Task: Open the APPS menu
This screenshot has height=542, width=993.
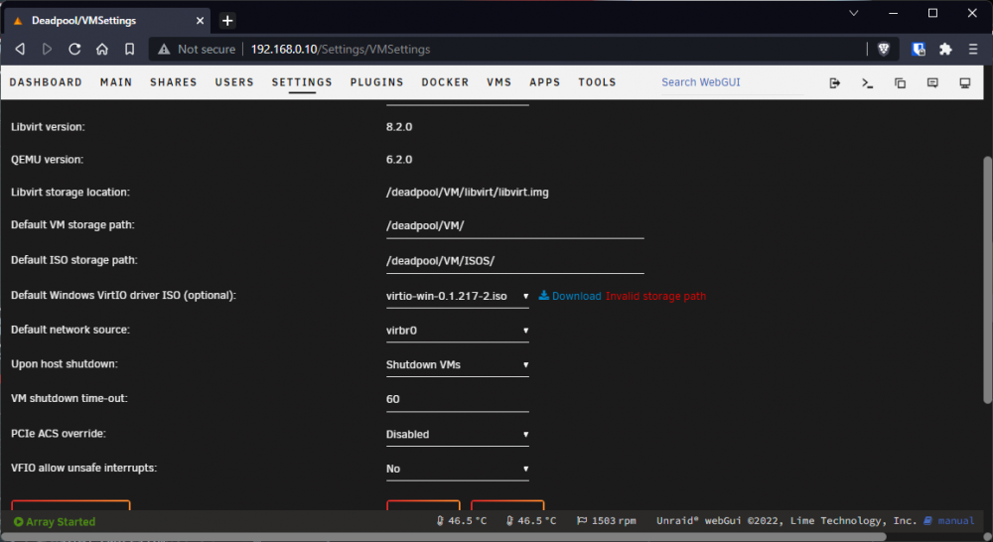Action: [544, 82]
